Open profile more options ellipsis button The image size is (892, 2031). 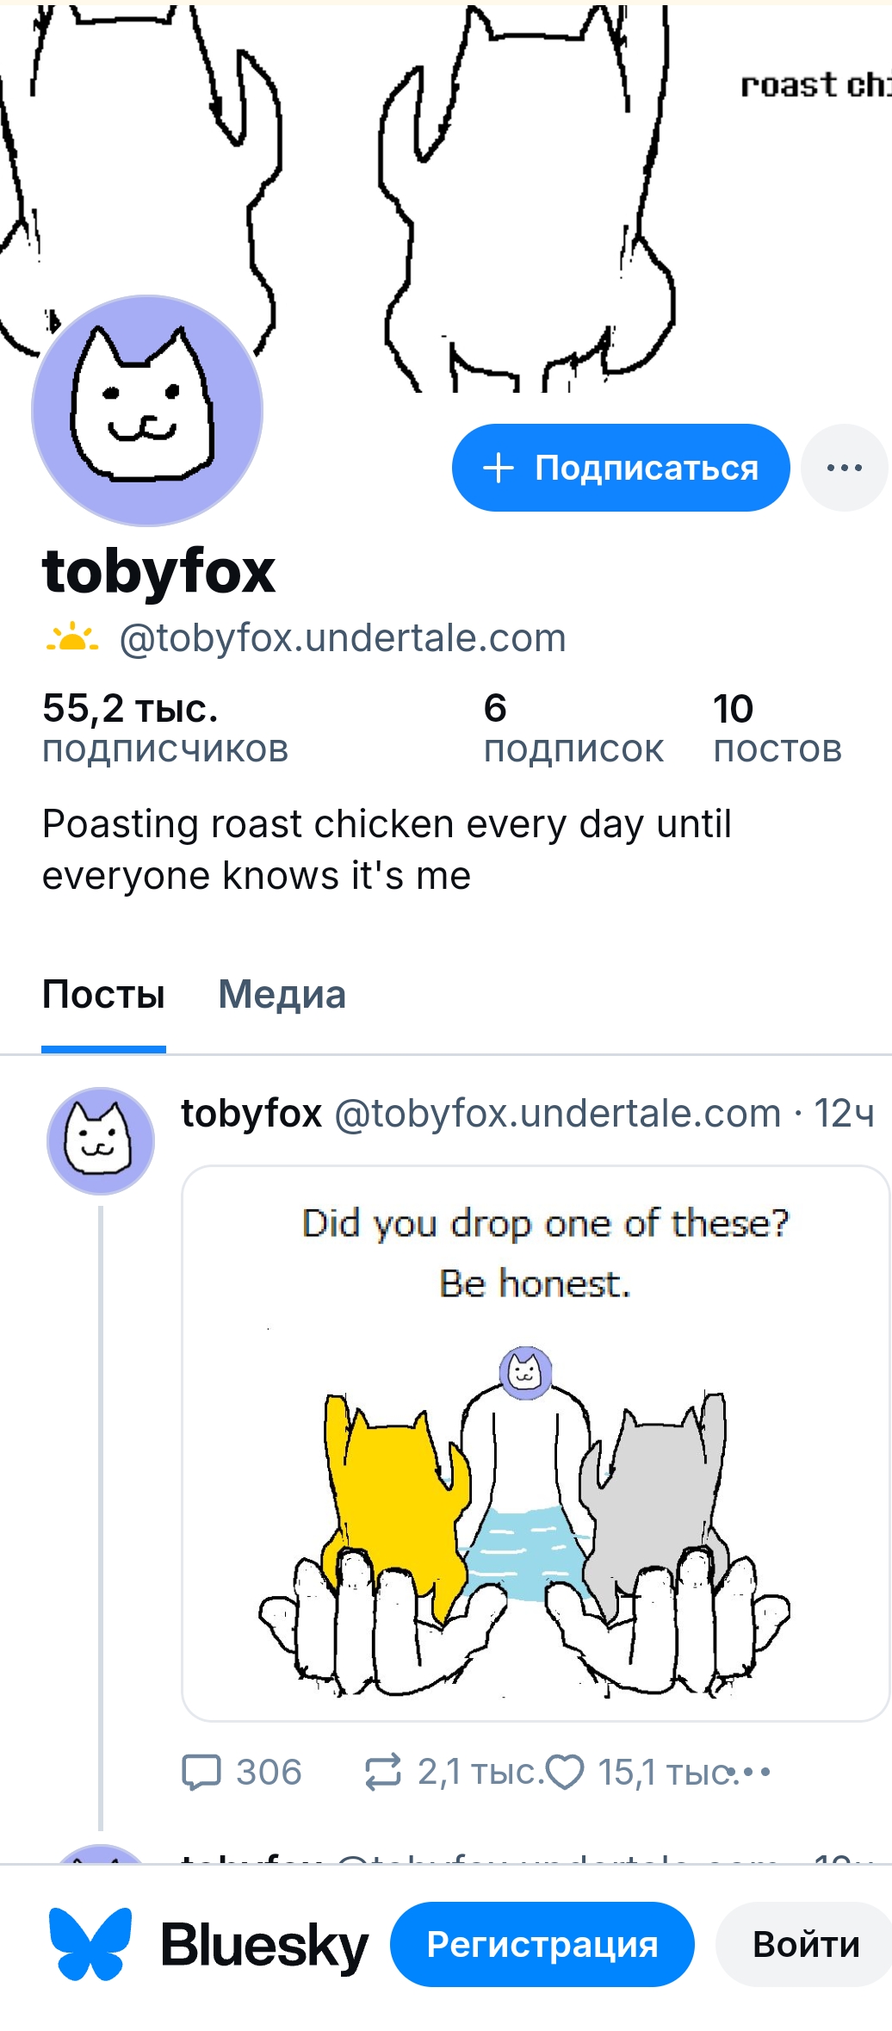click(844, 468)
